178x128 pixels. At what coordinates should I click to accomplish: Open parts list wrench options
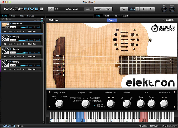point(3,19)
